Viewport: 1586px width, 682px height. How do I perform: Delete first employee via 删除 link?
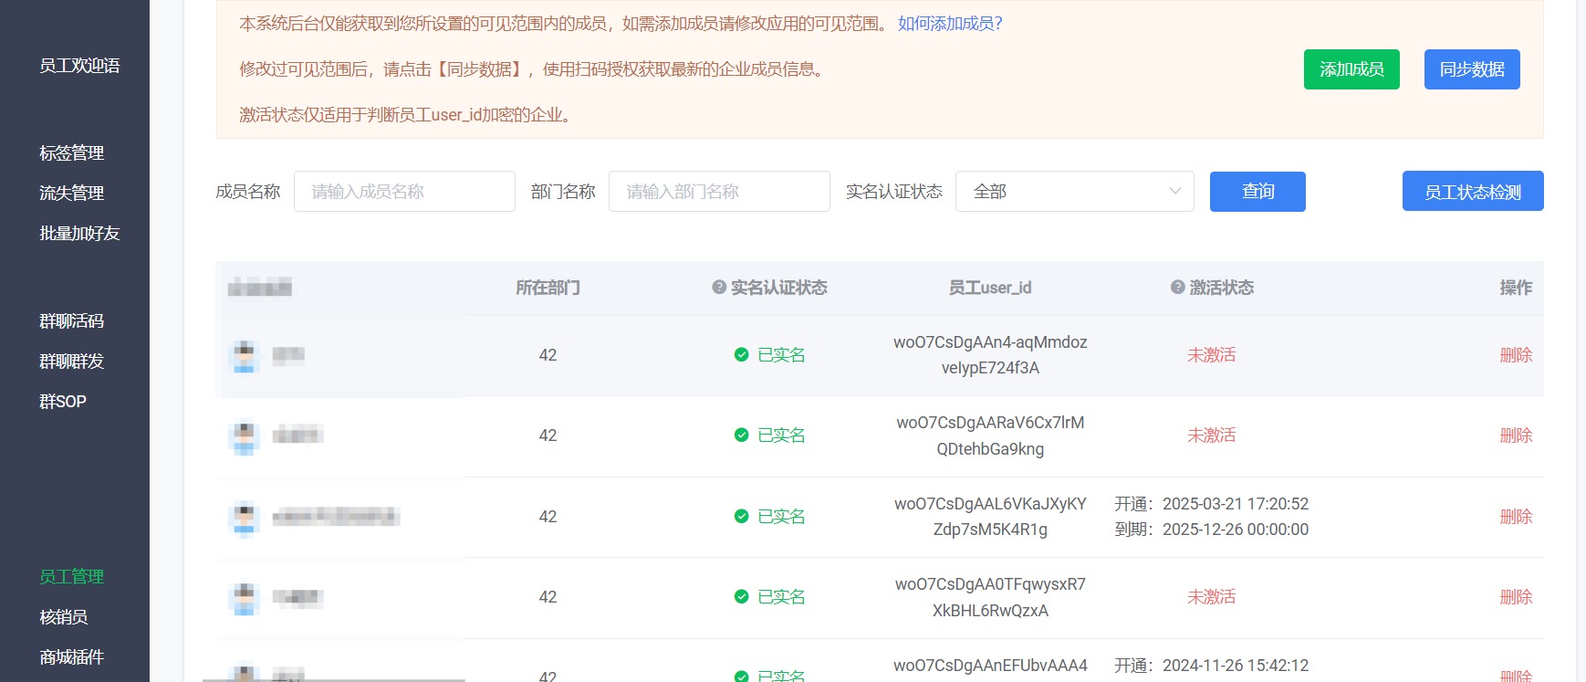(1515, 355)
